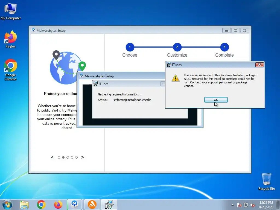
Task: Click the iTunes installer icon in error dialog title
Action: tap(169, 65)
